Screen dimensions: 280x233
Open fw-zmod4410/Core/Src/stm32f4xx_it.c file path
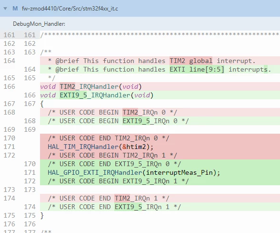click(x=70, y=9)
